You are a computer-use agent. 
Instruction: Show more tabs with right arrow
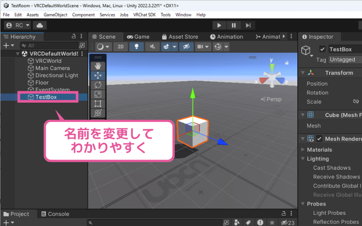[284, 37]
